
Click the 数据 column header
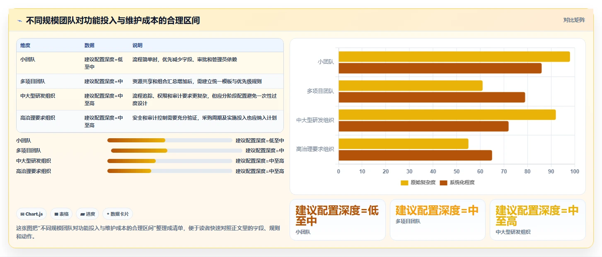click(x=89, y=46)
